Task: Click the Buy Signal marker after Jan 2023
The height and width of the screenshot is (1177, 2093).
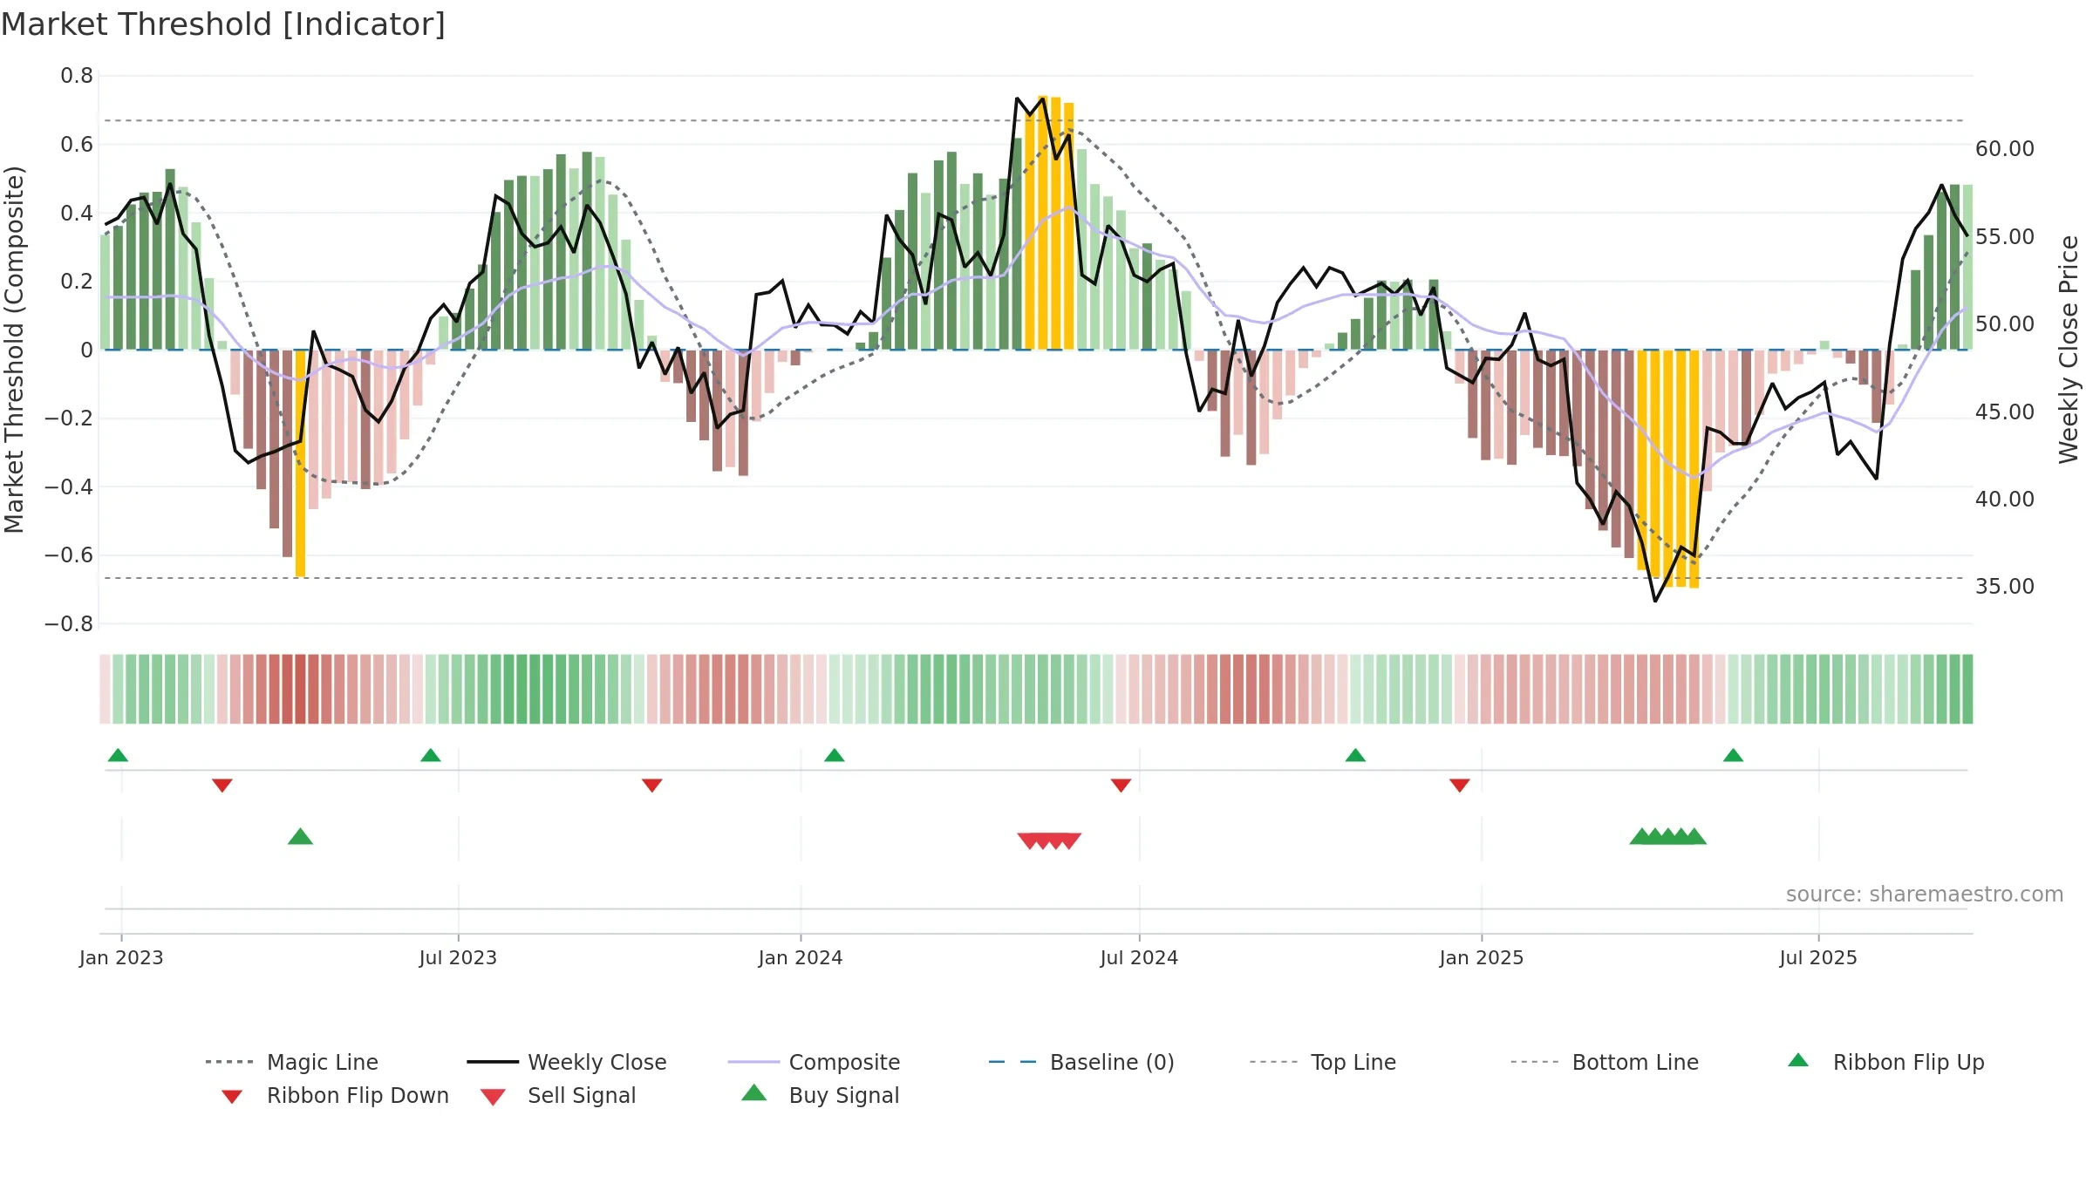Action: [x=300, y=836]
